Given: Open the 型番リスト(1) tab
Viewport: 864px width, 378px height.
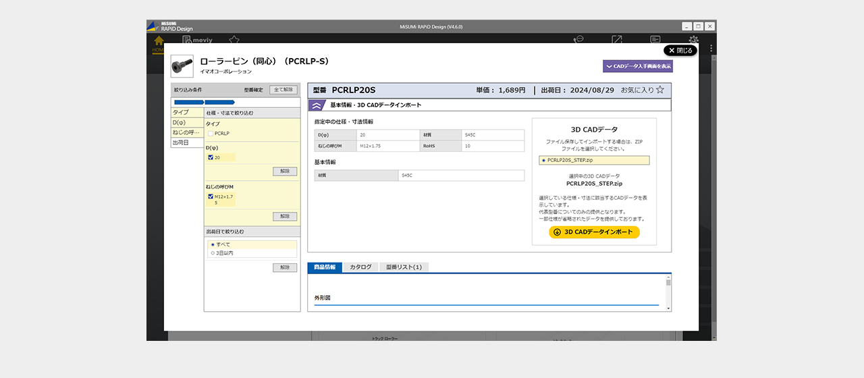Looking at the screenshot, I should [x=404, y=267].
